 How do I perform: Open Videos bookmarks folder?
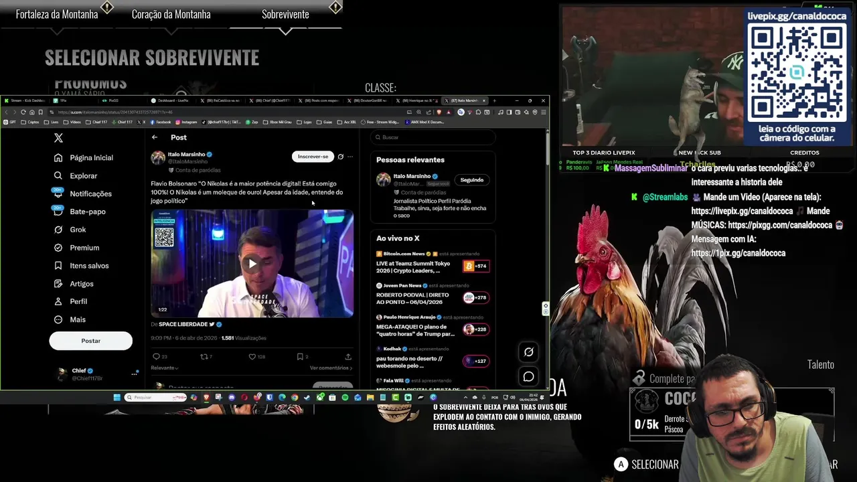[72, 122]
